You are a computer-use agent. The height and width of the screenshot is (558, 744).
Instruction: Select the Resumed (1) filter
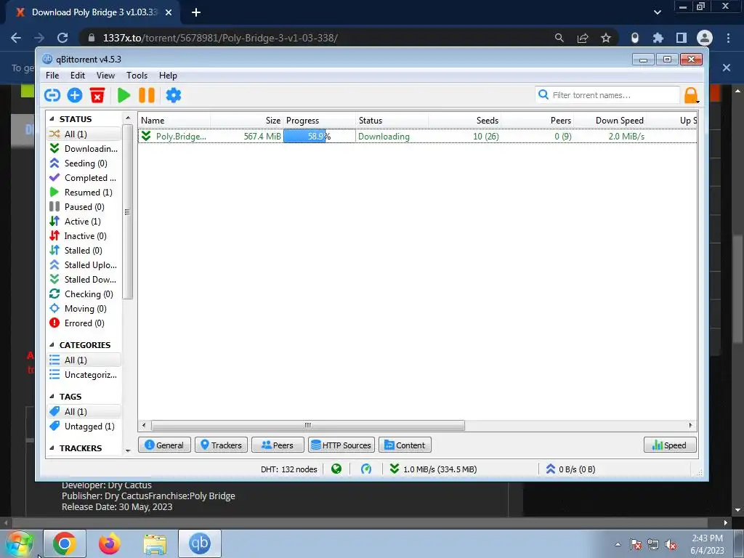pyautogui.click(x=84, y=192)
